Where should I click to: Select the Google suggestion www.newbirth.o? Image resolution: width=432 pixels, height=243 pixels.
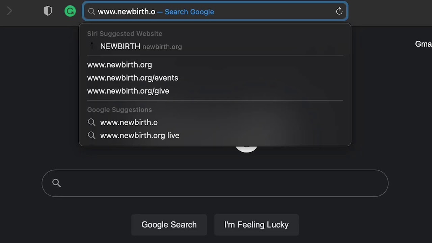215,123
